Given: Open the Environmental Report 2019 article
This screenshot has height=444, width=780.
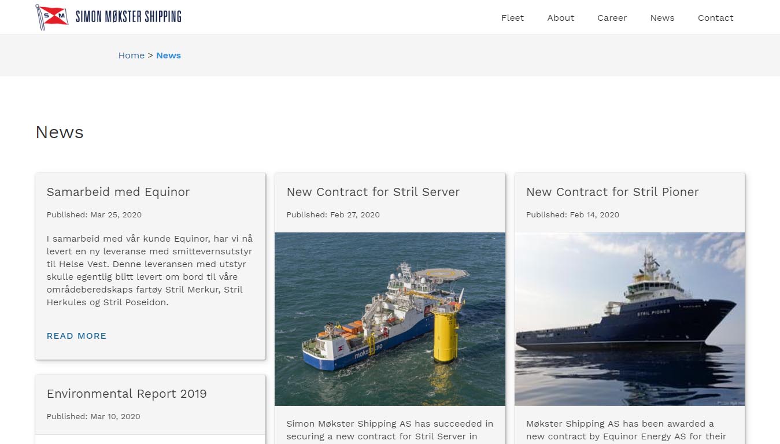Looking at the screenshot, I should click(127, 394).
